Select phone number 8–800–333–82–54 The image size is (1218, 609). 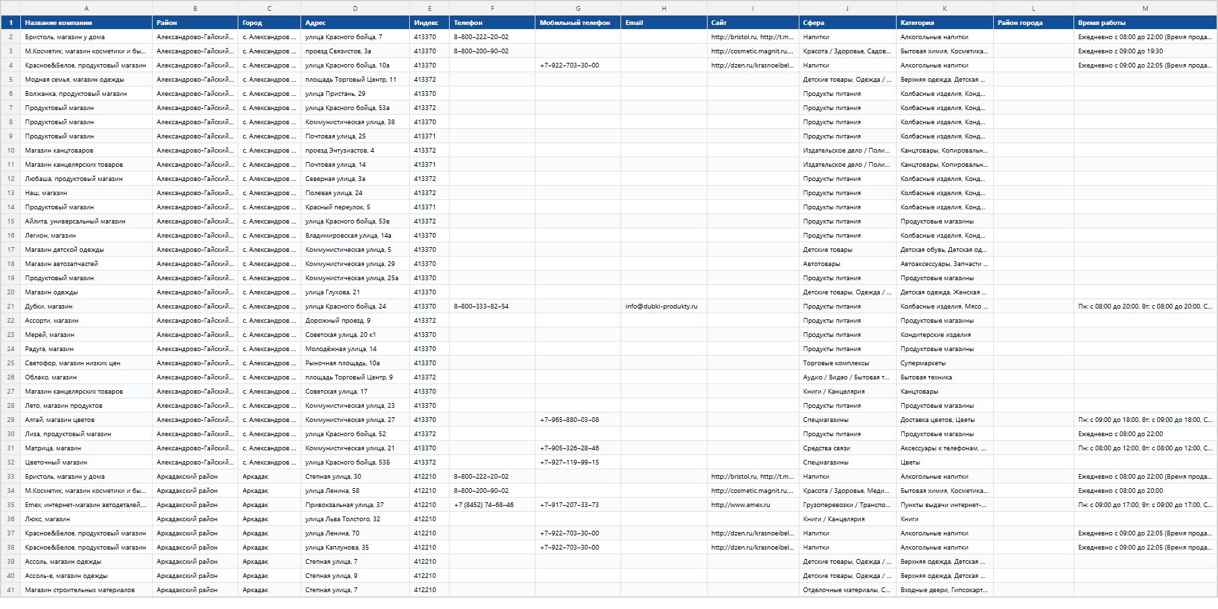(x=492, y=307)
